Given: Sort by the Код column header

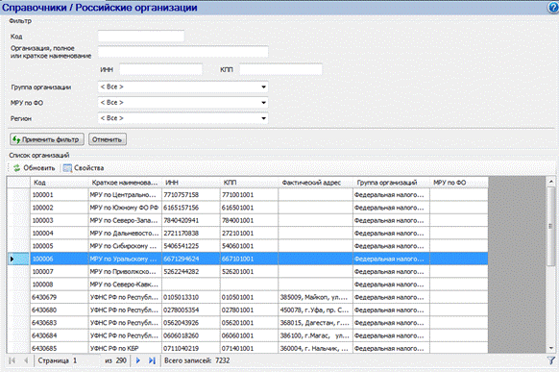Looking at the screenshot, I should tap(60, 183).
